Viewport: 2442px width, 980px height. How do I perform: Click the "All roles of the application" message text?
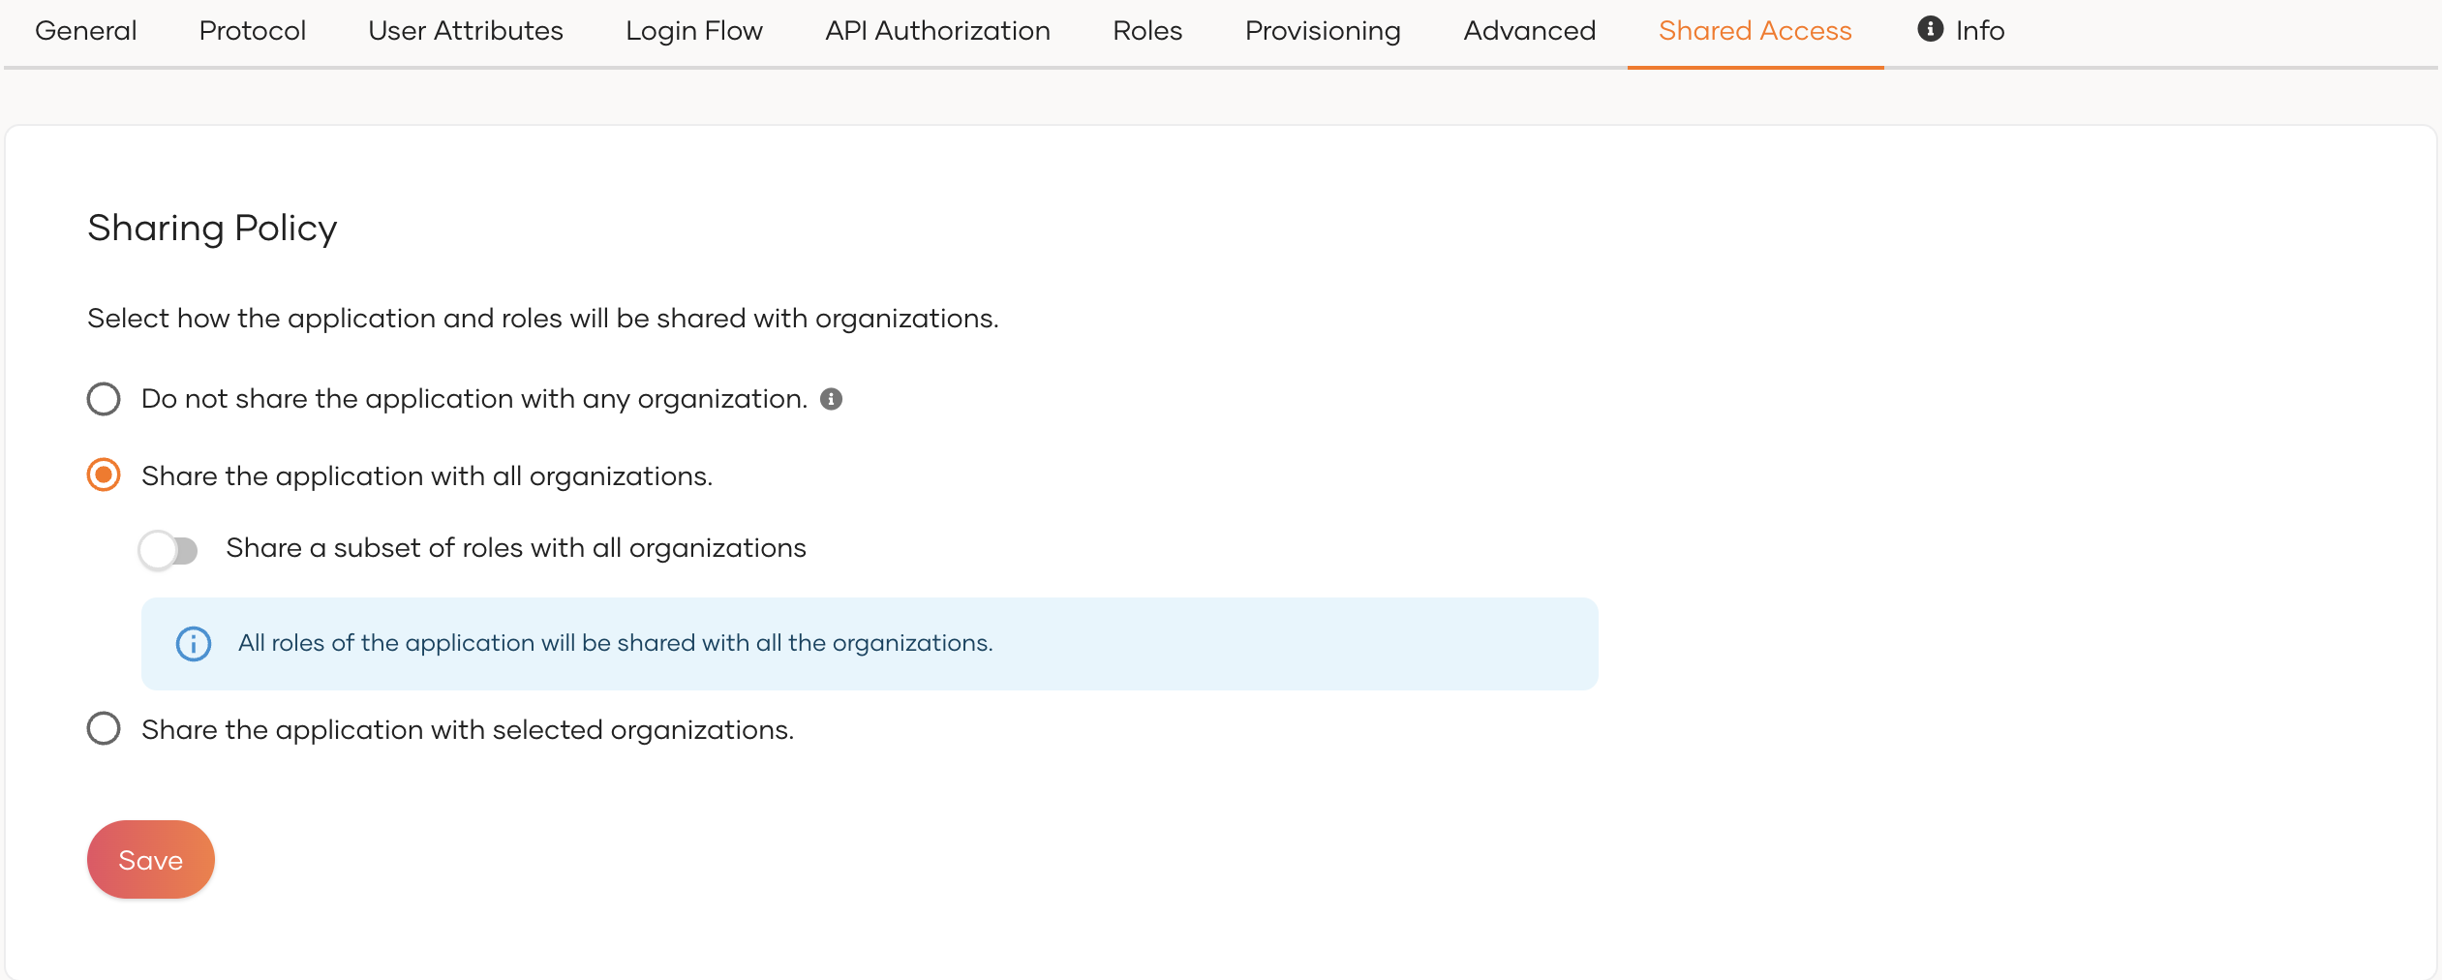(x=615, y=644)
